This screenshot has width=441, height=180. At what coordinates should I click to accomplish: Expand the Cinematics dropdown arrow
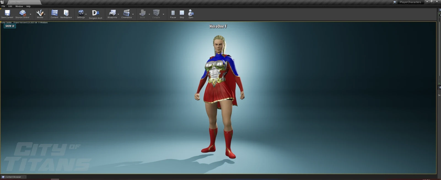coord(133,14)
